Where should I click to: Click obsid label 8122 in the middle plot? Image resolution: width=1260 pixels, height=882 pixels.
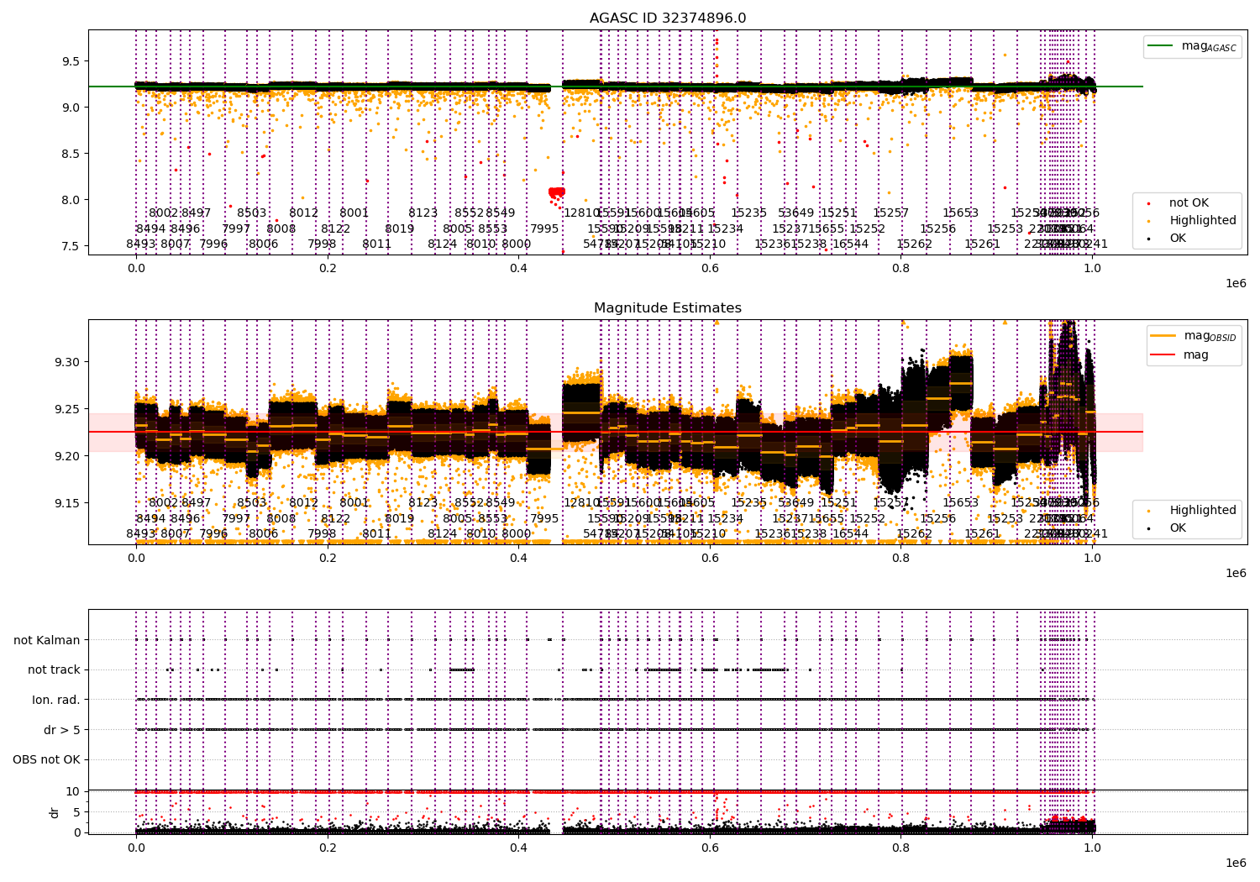pyautogui.click(x=336, y=519)
